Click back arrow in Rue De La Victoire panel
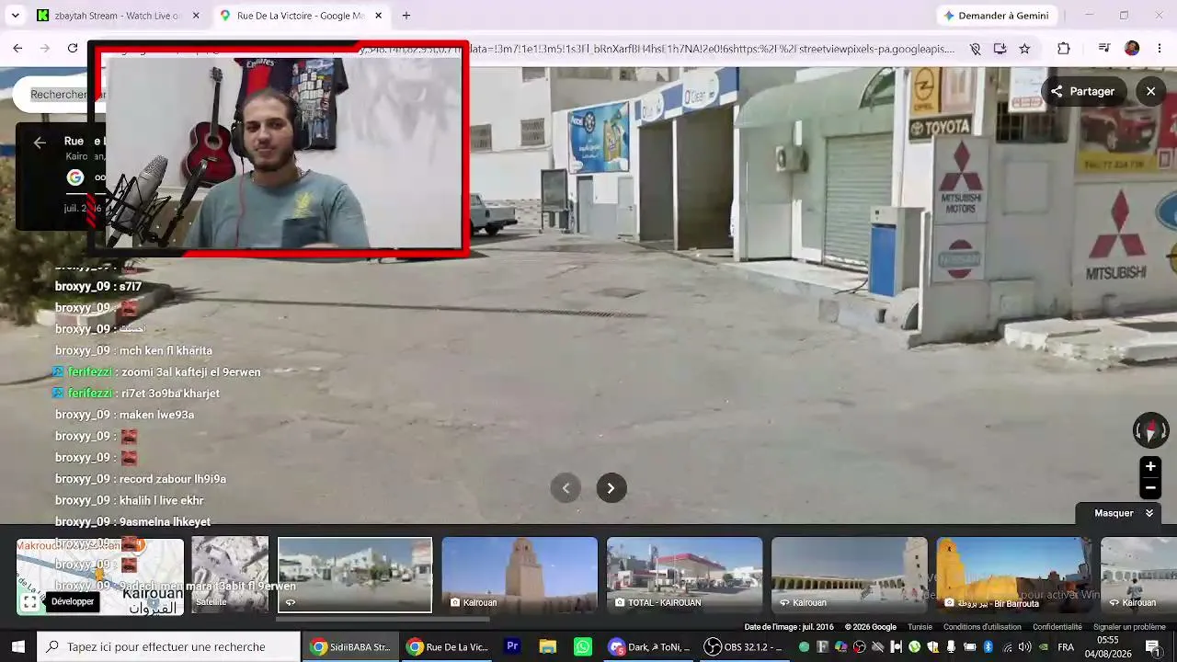The height and width of the screenshot is (662, 1177). 40,142
